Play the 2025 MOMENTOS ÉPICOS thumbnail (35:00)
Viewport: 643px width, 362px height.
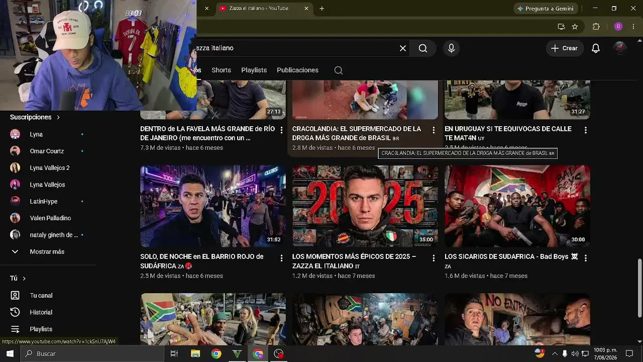365,206
